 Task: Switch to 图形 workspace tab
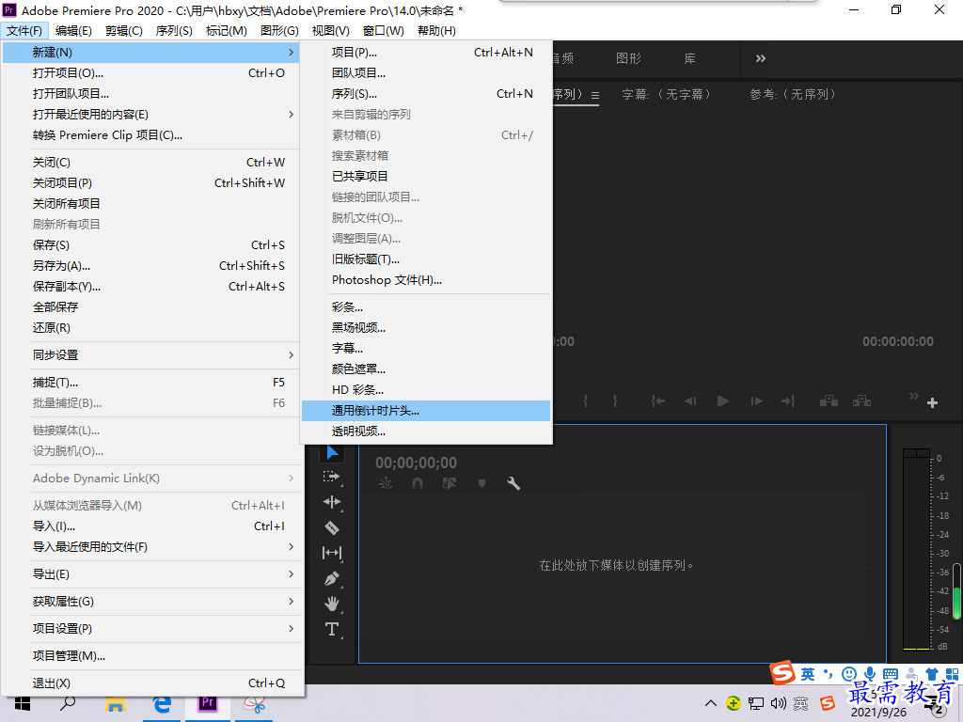(628, 58)
